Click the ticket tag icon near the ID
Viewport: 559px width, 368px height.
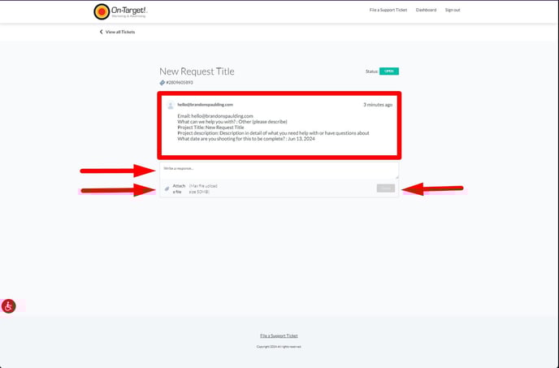pos(162,83)
